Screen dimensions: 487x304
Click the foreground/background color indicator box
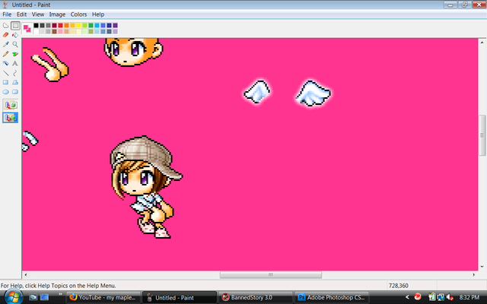pos(27,28)
